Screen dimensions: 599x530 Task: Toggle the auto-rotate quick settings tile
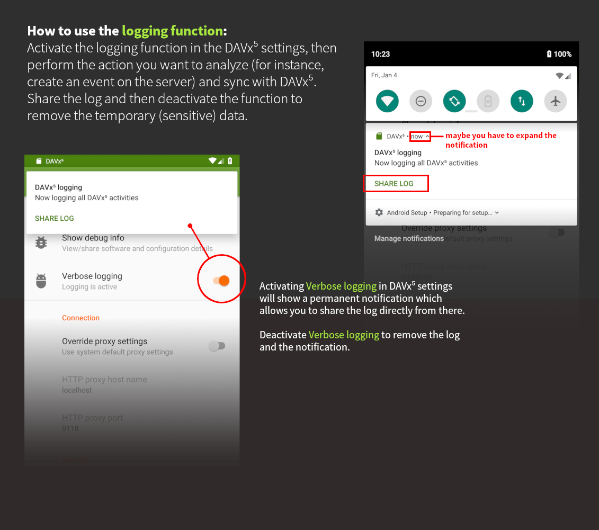coord(454,101)
